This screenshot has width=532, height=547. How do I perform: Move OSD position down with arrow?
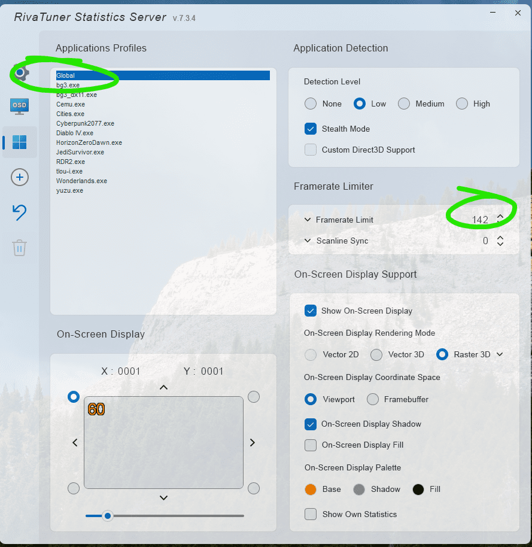[163, 498]
